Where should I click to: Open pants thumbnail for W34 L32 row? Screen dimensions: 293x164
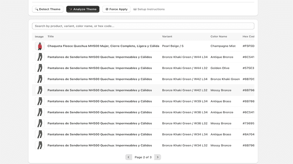pyautogui.click(x=40, y=145)
